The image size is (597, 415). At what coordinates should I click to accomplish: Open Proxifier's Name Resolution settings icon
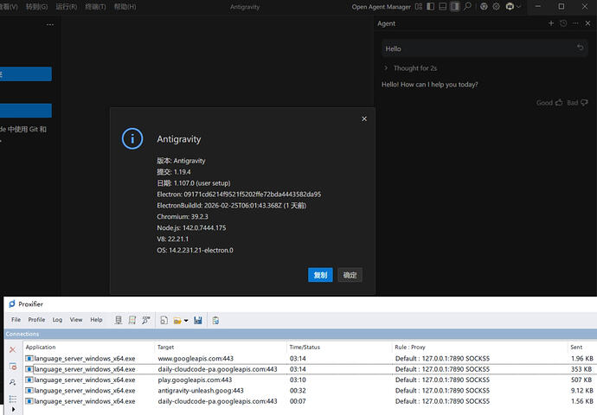(x=146, y=320)
